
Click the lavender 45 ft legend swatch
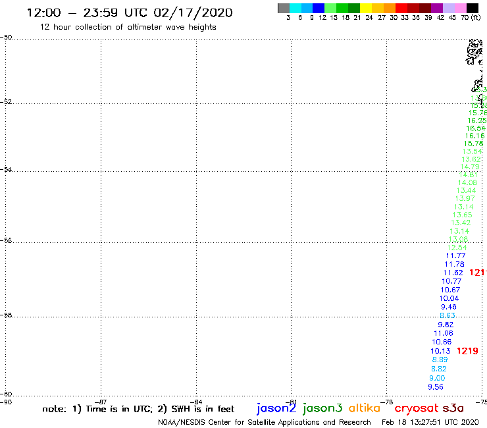tap(449, 8)
